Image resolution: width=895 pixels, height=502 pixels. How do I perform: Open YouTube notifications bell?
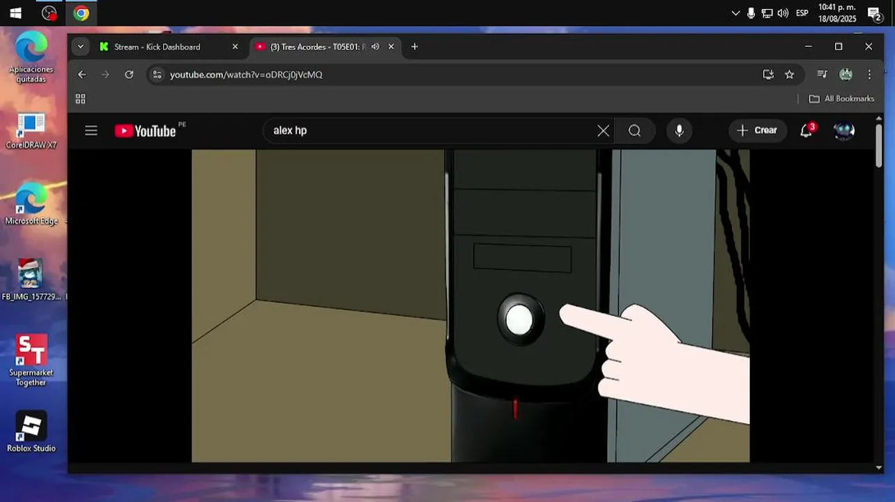[x=806, y=130]
